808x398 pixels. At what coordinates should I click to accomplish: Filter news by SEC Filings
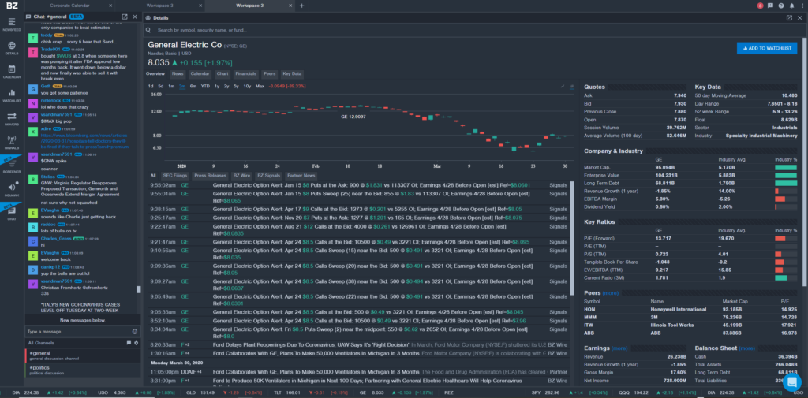click(175, 176)
